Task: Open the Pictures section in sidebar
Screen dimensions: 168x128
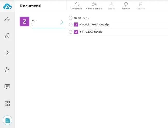Action: 7,19
